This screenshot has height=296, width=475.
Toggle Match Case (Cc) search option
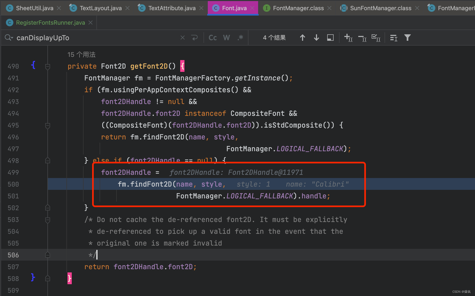point(213,38)
